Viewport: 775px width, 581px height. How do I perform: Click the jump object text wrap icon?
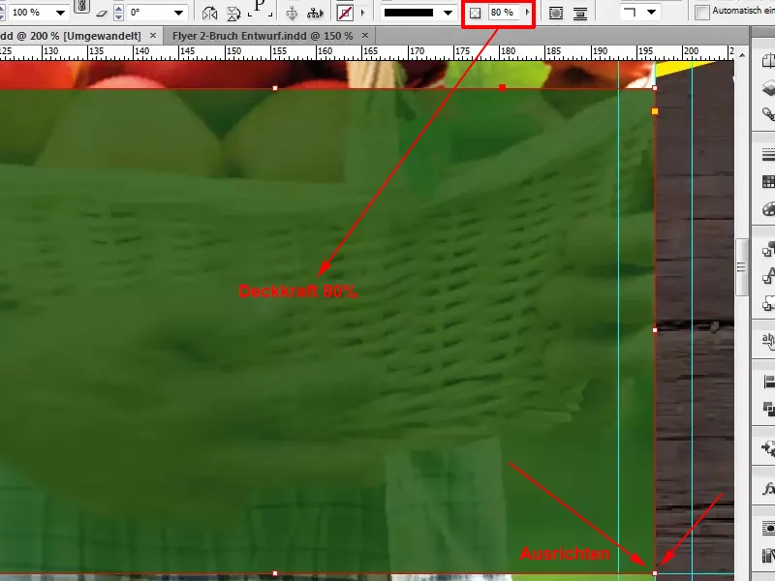580,14
